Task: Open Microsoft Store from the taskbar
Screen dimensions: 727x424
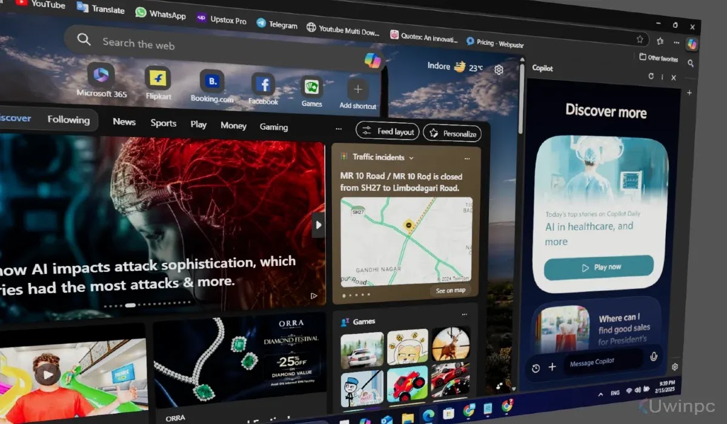Action: pyautogui.click(x=448, y=414)
